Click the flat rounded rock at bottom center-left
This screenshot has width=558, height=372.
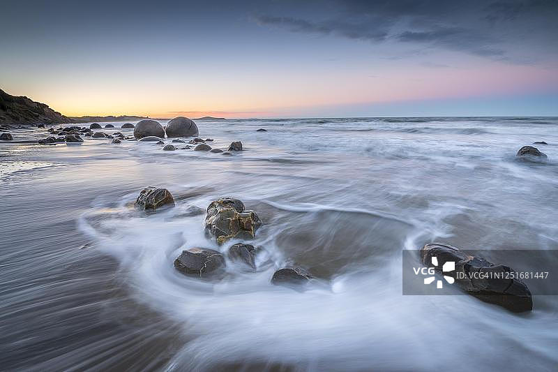199,262
